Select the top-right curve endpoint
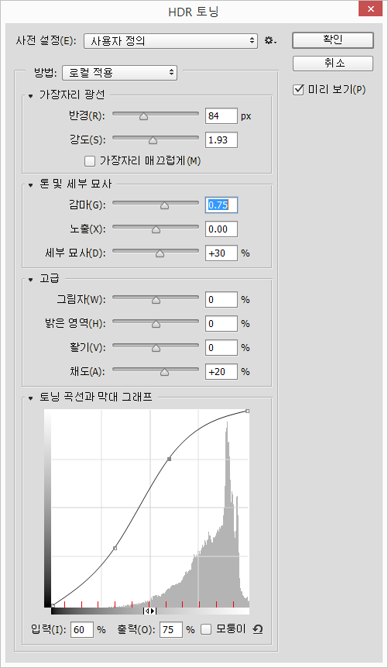 (x=248, y=411)
